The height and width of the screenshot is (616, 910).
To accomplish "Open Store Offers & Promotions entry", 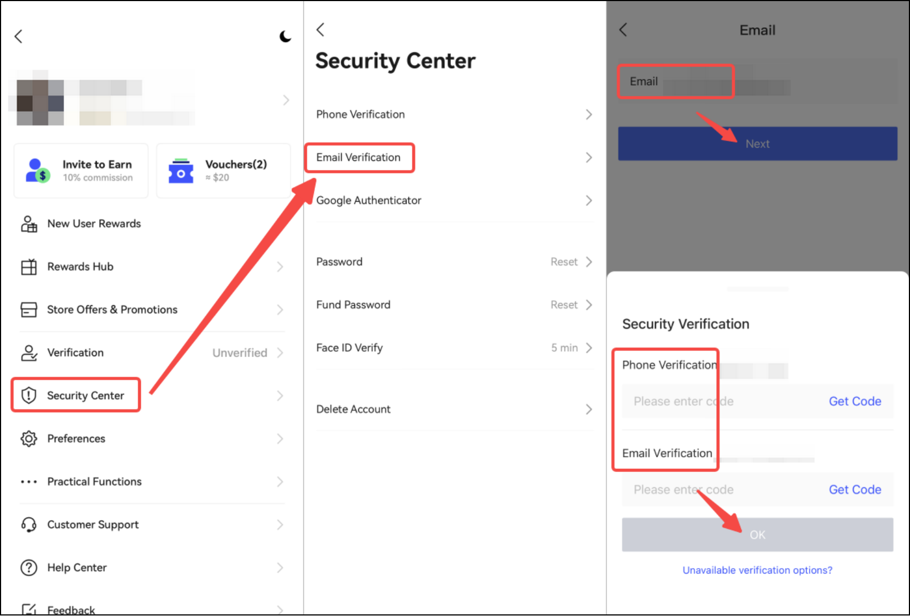I will pos(112,310).
